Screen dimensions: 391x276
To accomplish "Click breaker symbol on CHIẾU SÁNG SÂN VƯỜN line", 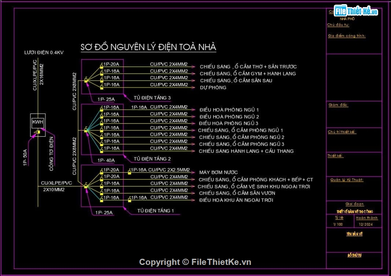I will click(102, 193).
